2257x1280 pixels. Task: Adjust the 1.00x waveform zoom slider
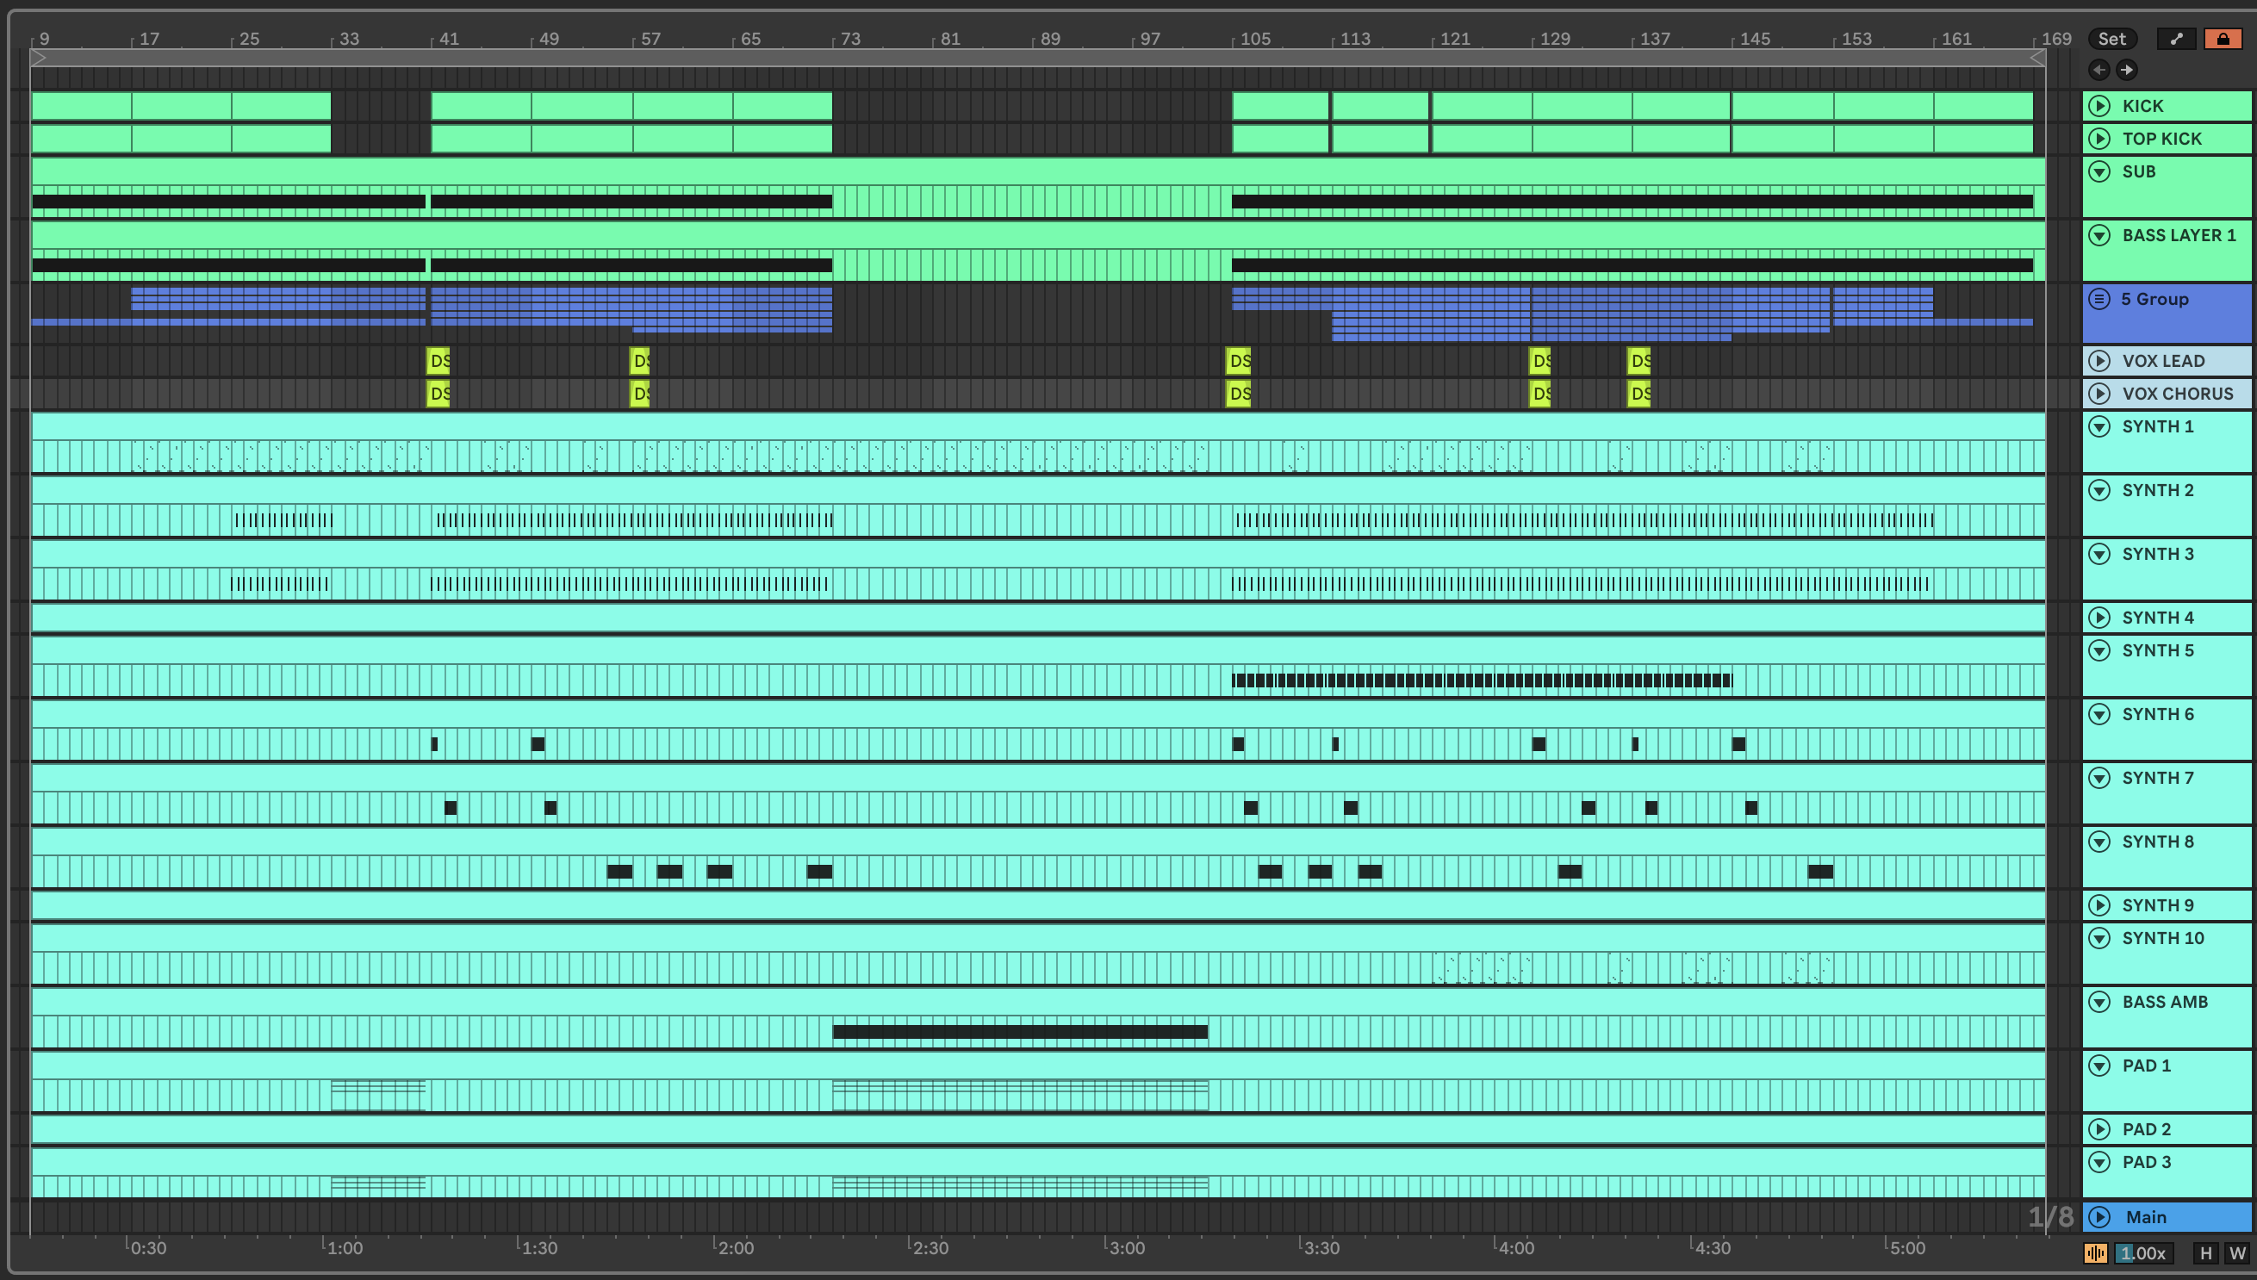tap(2143, 1252)
